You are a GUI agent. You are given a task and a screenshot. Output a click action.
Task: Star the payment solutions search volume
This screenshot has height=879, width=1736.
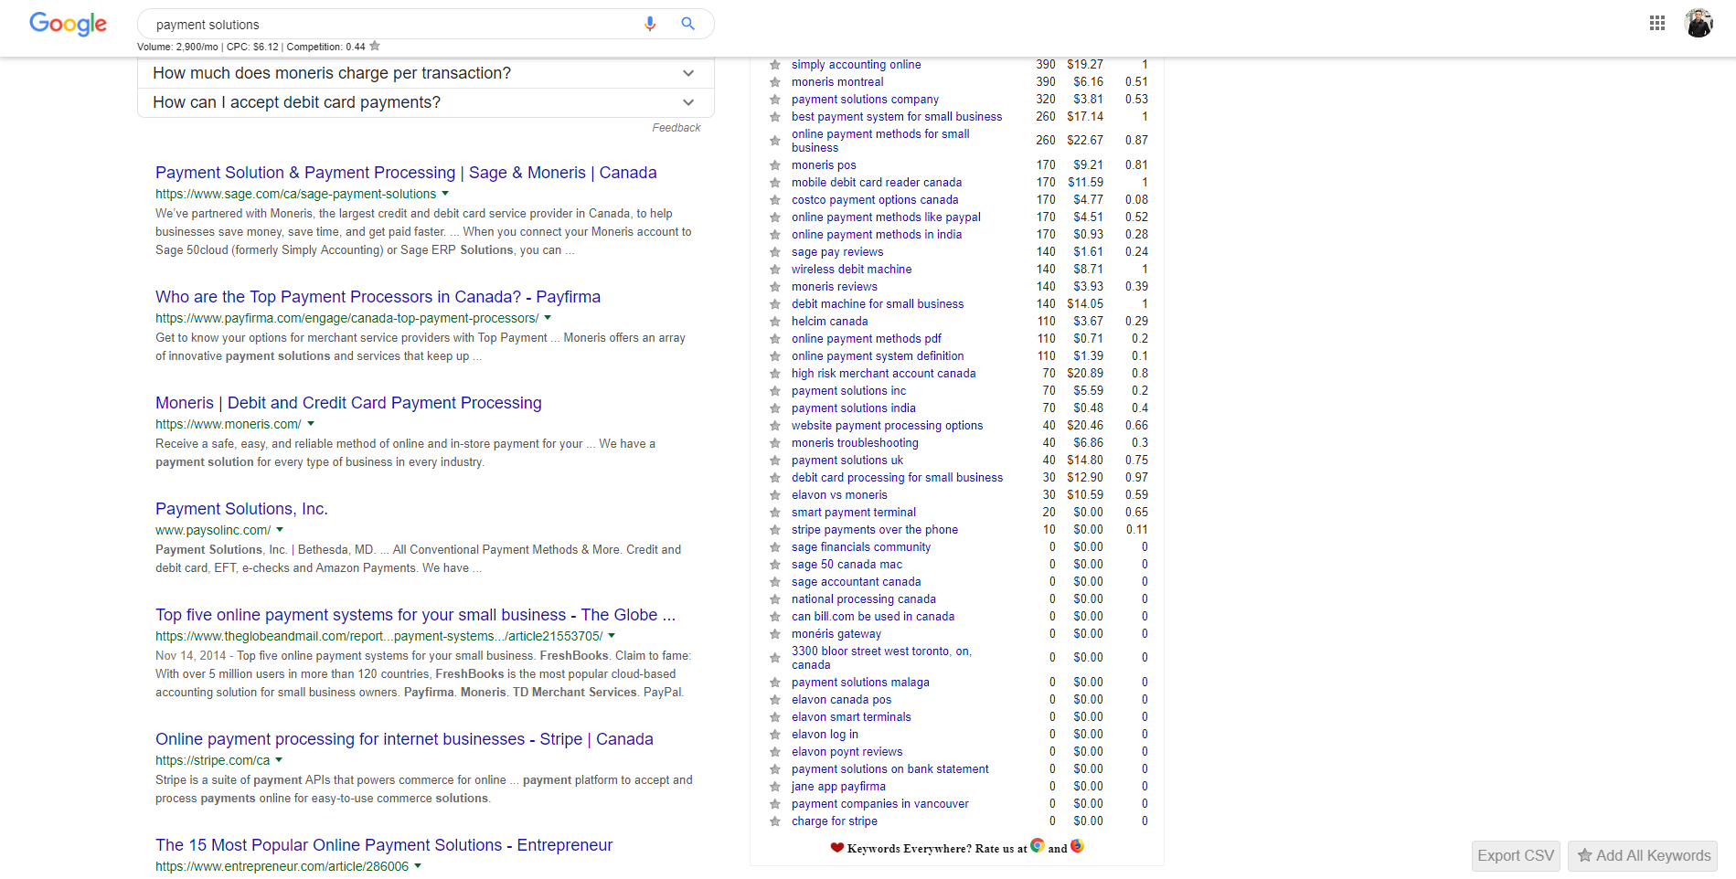375,46
